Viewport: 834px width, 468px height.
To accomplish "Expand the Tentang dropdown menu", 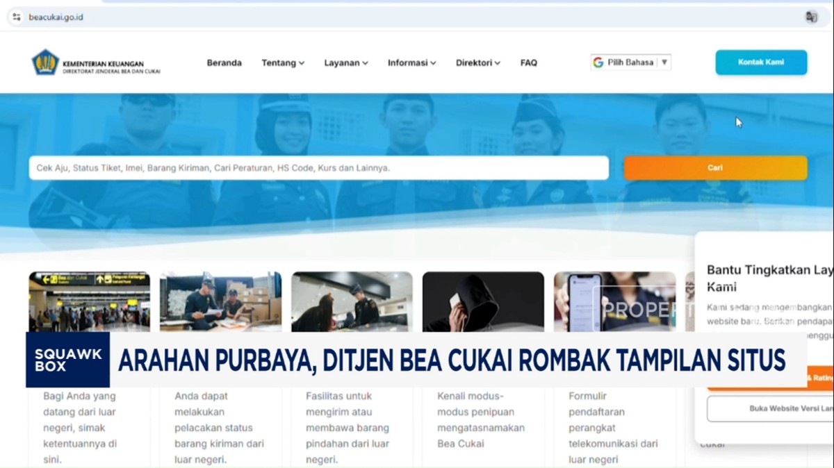I will [283, 62].
